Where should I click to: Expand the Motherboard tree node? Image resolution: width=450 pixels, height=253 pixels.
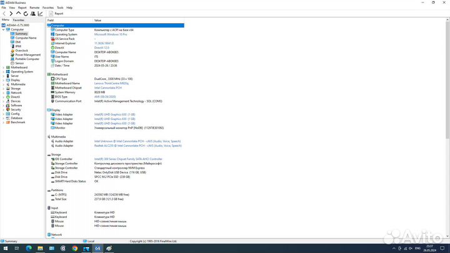click(4, 67)
